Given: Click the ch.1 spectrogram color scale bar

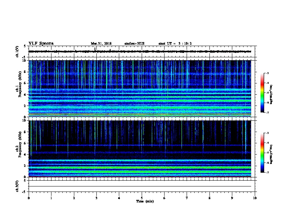Looking at the screenshot, I should click(x=262, y=93).
